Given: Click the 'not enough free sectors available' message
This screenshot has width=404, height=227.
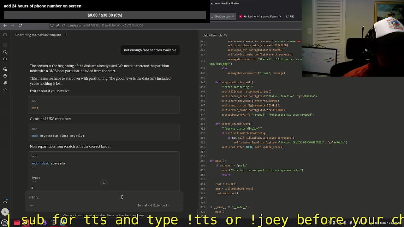Looking at the screenshot, I should (x=150, y=50).
